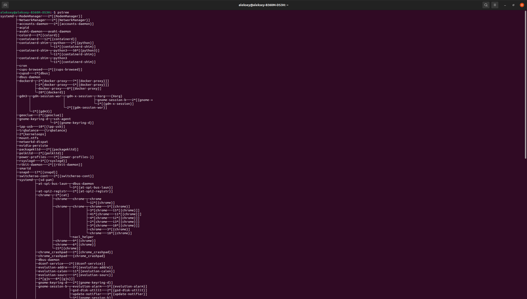Select chrome with 18*[{chrome}] threads
The image size is (527, 299).
[x=111, y=233]
